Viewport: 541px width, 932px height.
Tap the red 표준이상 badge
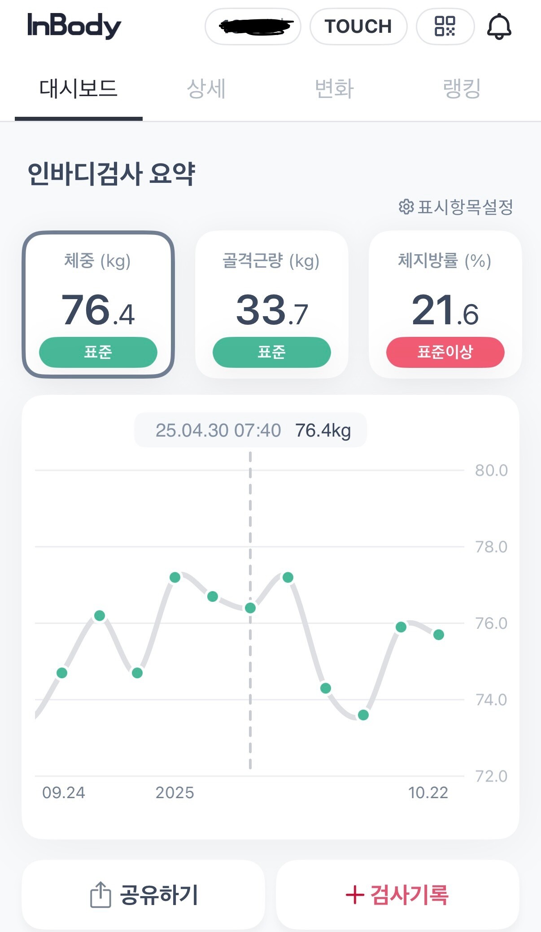445,352
